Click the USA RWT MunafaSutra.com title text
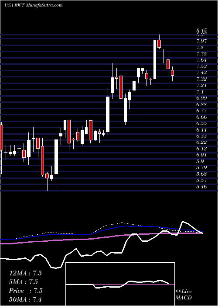 [34, 5]
